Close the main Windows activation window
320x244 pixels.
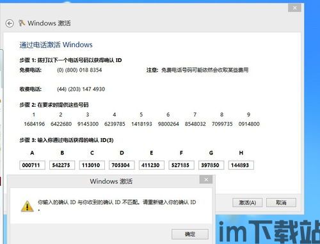coord(294,8)
